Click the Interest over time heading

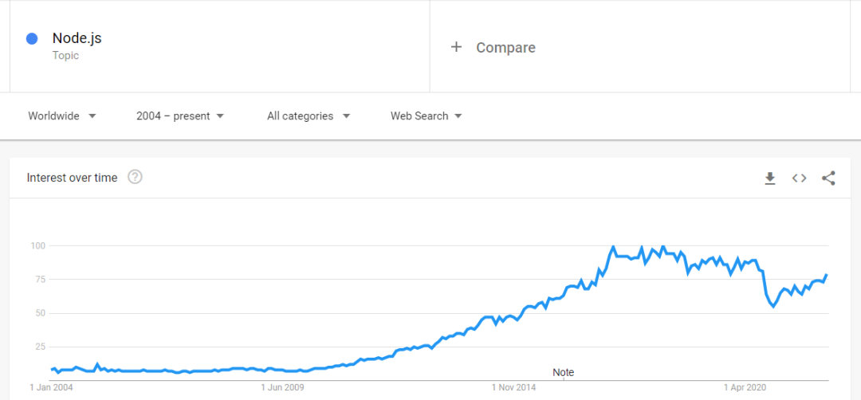(72, 178)
